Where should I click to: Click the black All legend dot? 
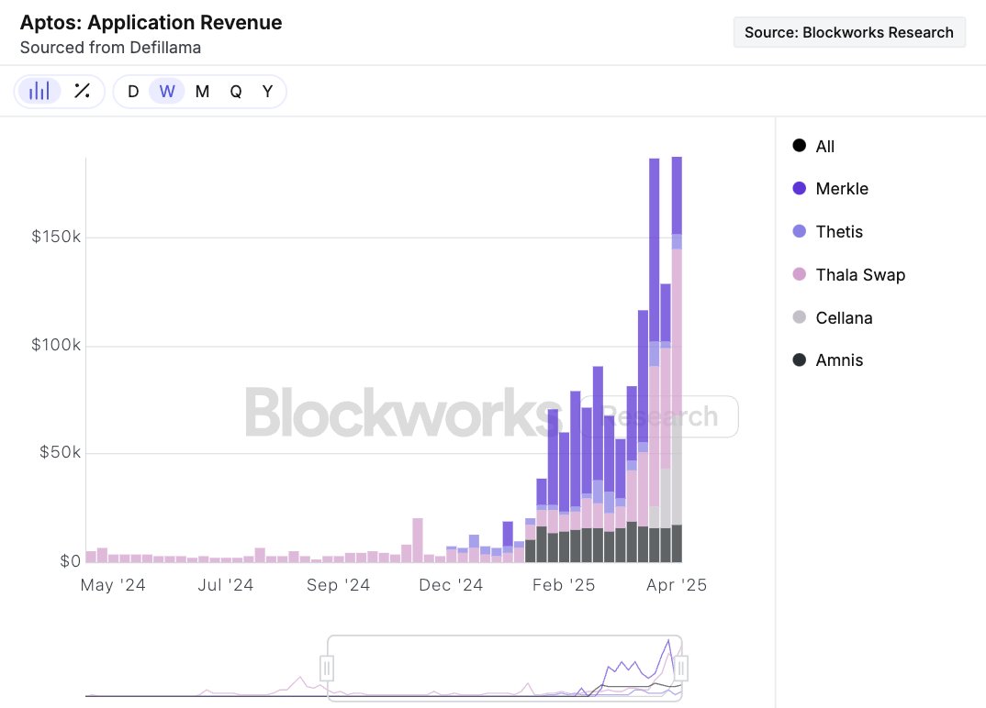[799, 146]
